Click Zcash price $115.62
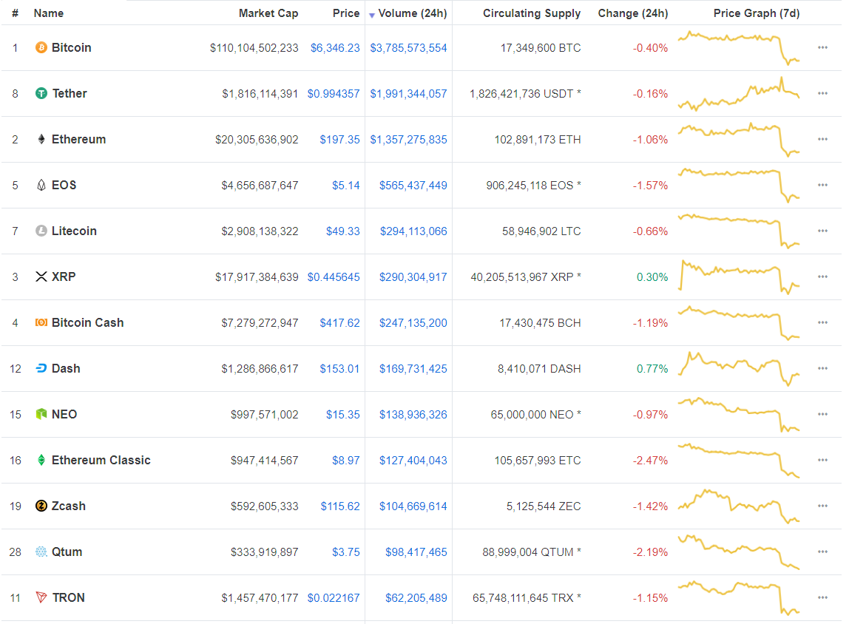849x624 pixels. [340, 506]
